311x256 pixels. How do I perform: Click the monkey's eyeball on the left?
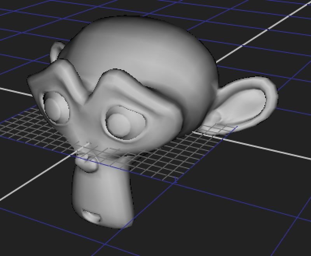coord(54,108)
